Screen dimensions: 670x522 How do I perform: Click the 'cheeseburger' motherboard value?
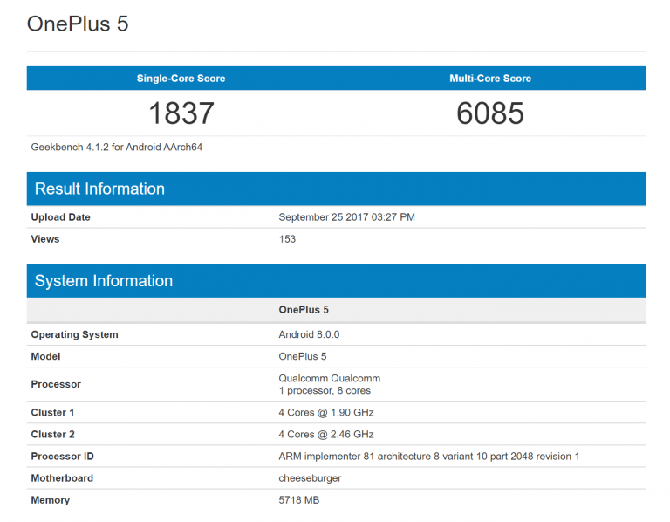310,478
